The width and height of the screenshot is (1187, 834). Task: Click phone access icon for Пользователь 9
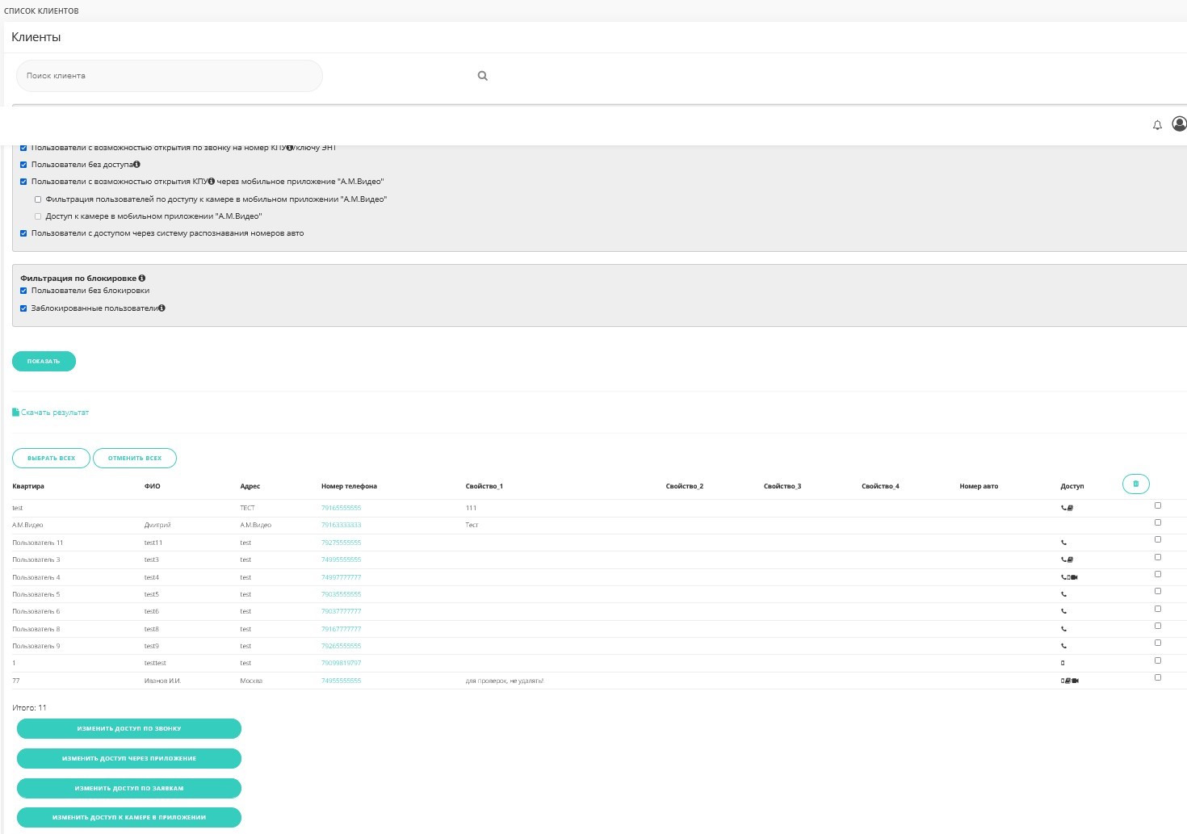(1063, 646)
